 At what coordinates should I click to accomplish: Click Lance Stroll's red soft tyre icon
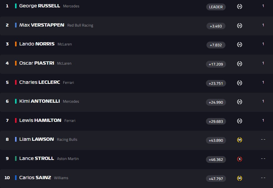coord(240,159)
